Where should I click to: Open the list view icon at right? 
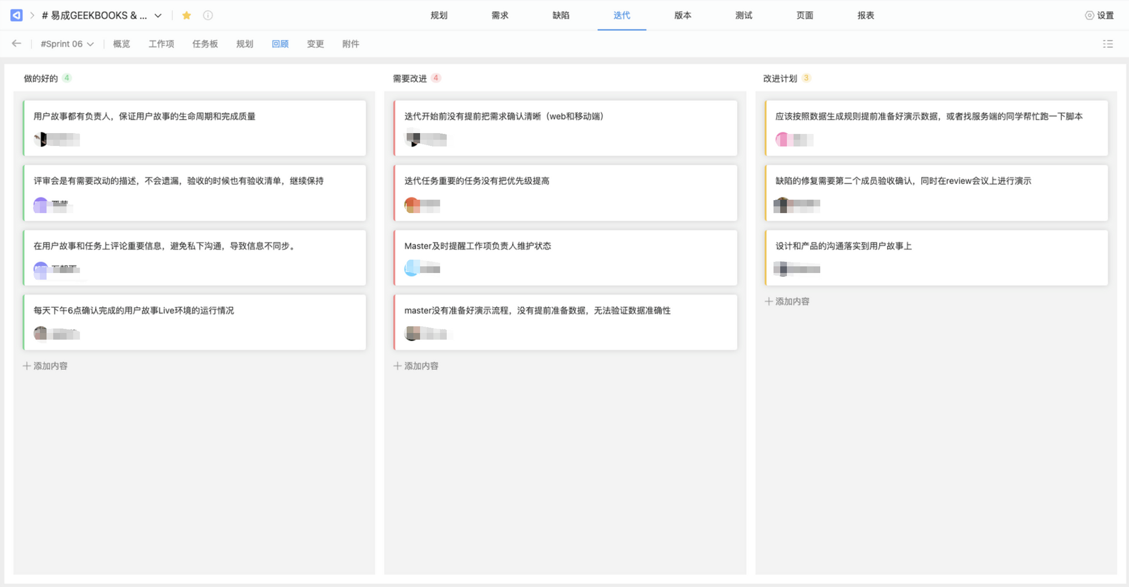[x=1108, y=44]
